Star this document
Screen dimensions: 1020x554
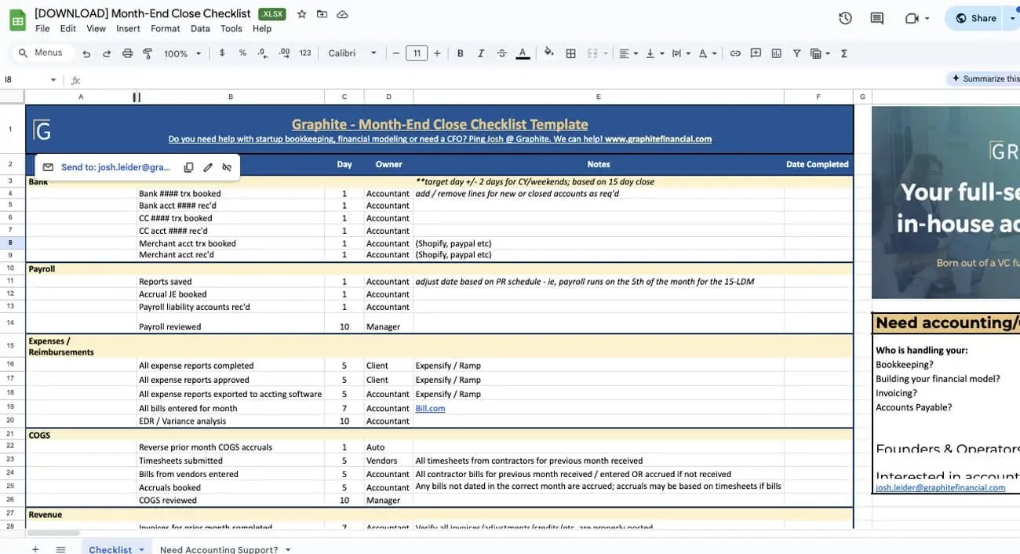pyautogui.click(x=301, y=14)
